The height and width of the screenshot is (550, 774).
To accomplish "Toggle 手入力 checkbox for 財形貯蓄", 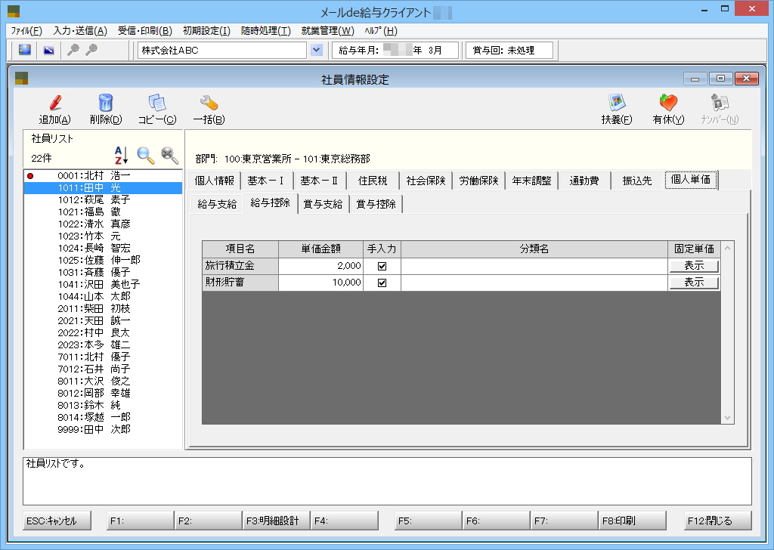I will pos(382,283).
